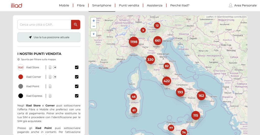Click SIM card icon beside iliad Express
This screenshot has width=260, height=135.
50,96
